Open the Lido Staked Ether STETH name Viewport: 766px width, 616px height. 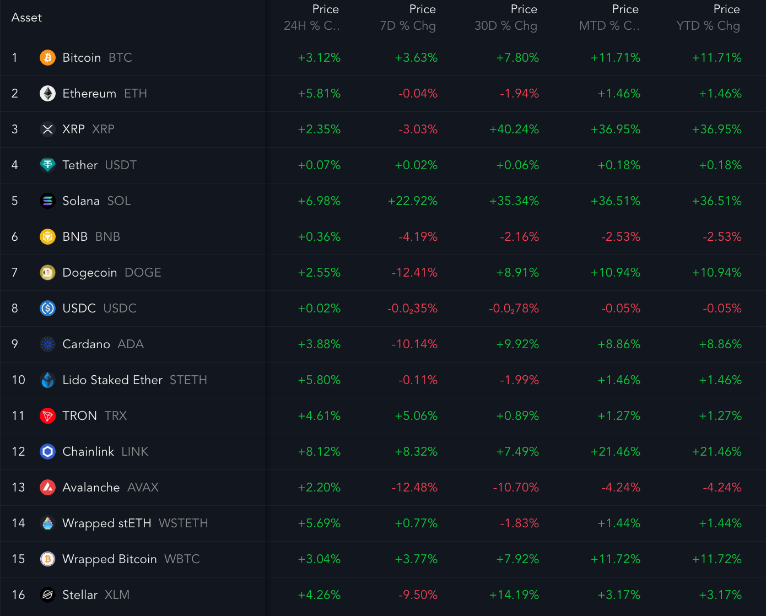tap(134, 380)
